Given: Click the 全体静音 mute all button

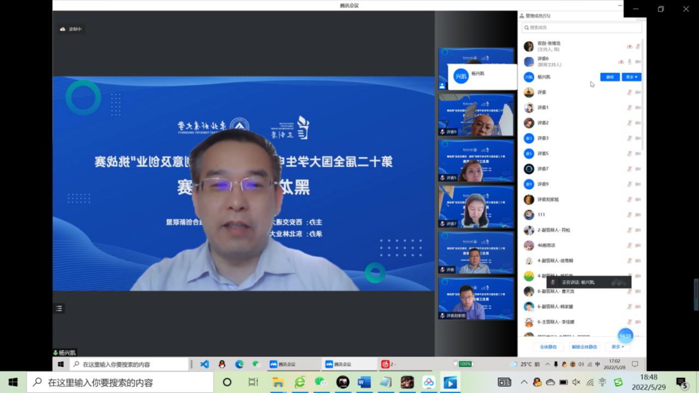Looking at the screenshot, I should coord(548,347).
